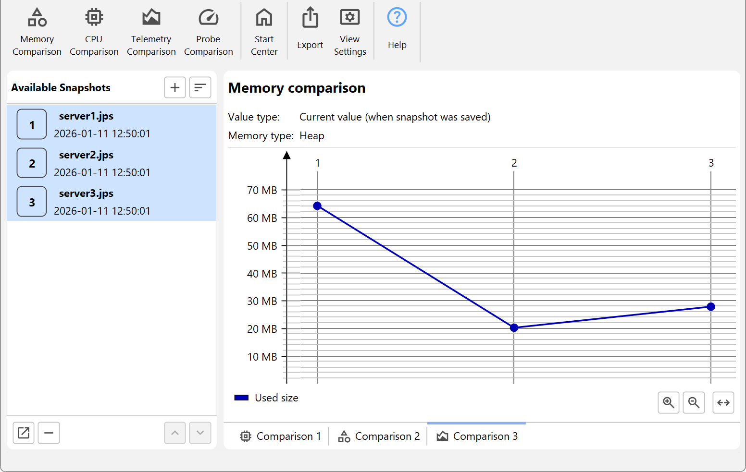Click the Used size legend color swatch
Viewport: 746px width, 472px height.
(x=241, y=398)
